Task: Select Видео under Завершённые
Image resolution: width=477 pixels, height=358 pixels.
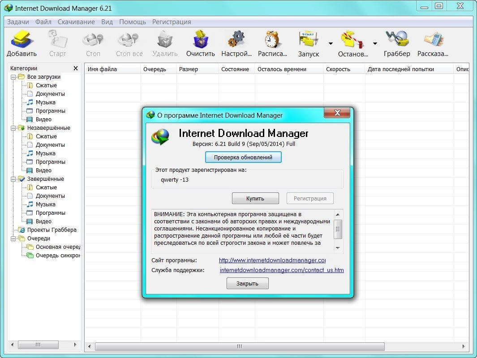Action: coord(43,222)
